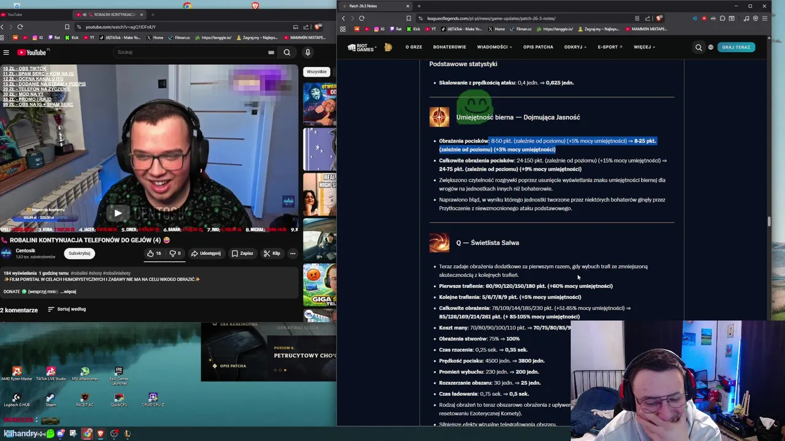The image size is (785, 441).
Task: Open right browser hamburger menu
Action: pyautogui.click(x=764, y=18)
